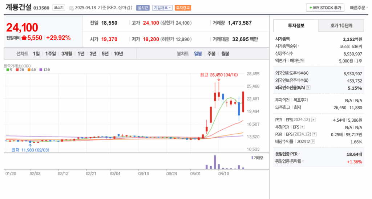Viewport: 372px width, 199px height.
Task: Select the 주봉 weekly candle chart
Action: point(211,54)
